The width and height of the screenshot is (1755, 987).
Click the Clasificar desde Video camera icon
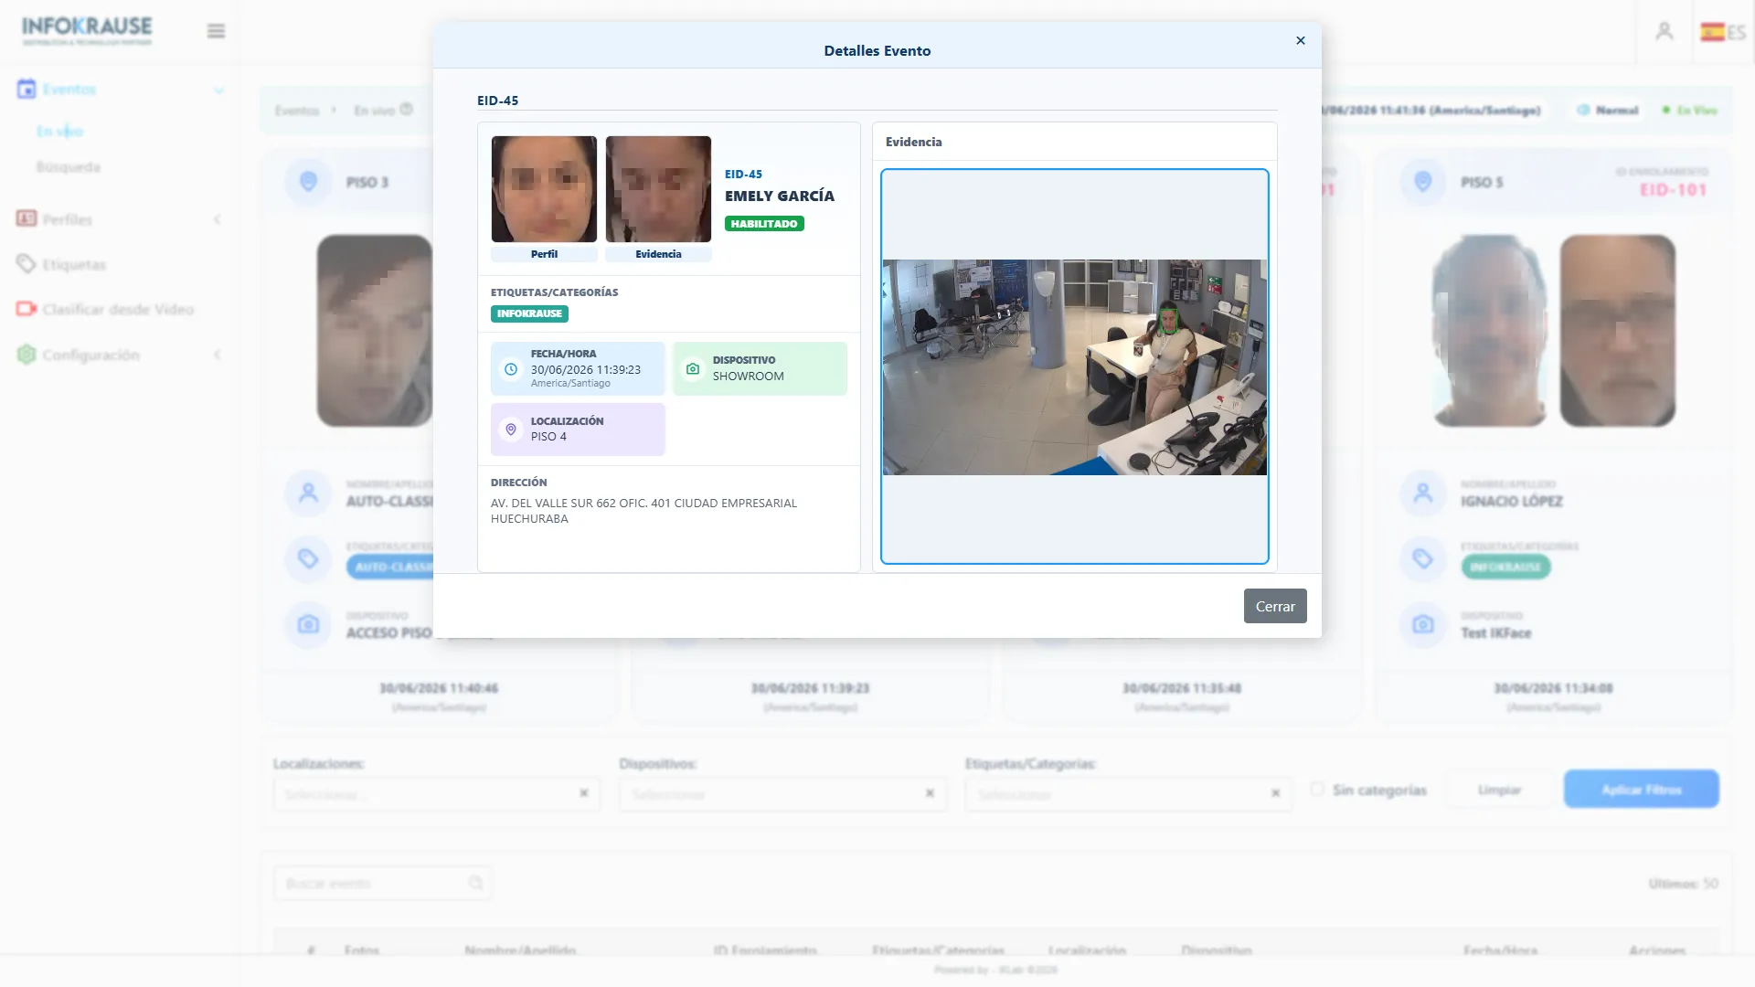(26, 309)
